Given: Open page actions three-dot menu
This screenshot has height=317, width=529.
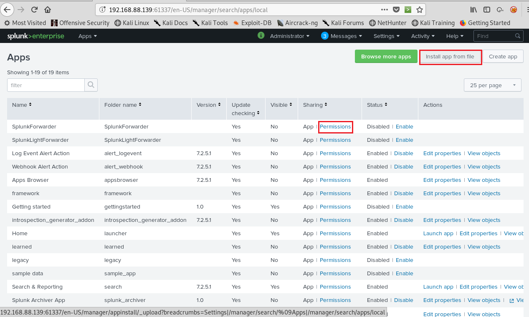Looking at the screenshot, I should point(385,9).
